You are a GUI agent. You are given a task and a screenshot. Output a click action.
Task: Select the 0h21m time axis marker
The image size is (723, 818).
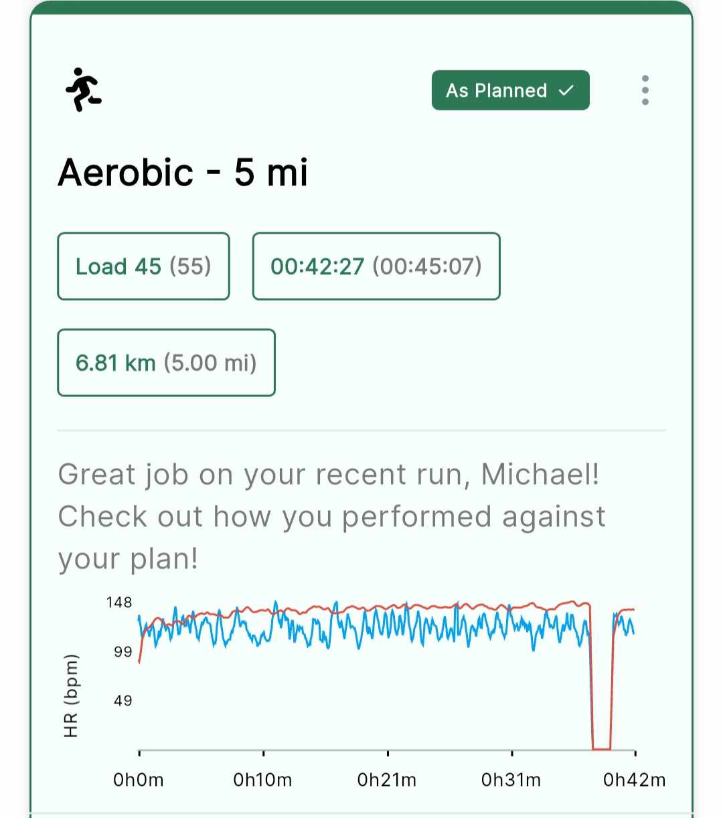coord(387,780)
